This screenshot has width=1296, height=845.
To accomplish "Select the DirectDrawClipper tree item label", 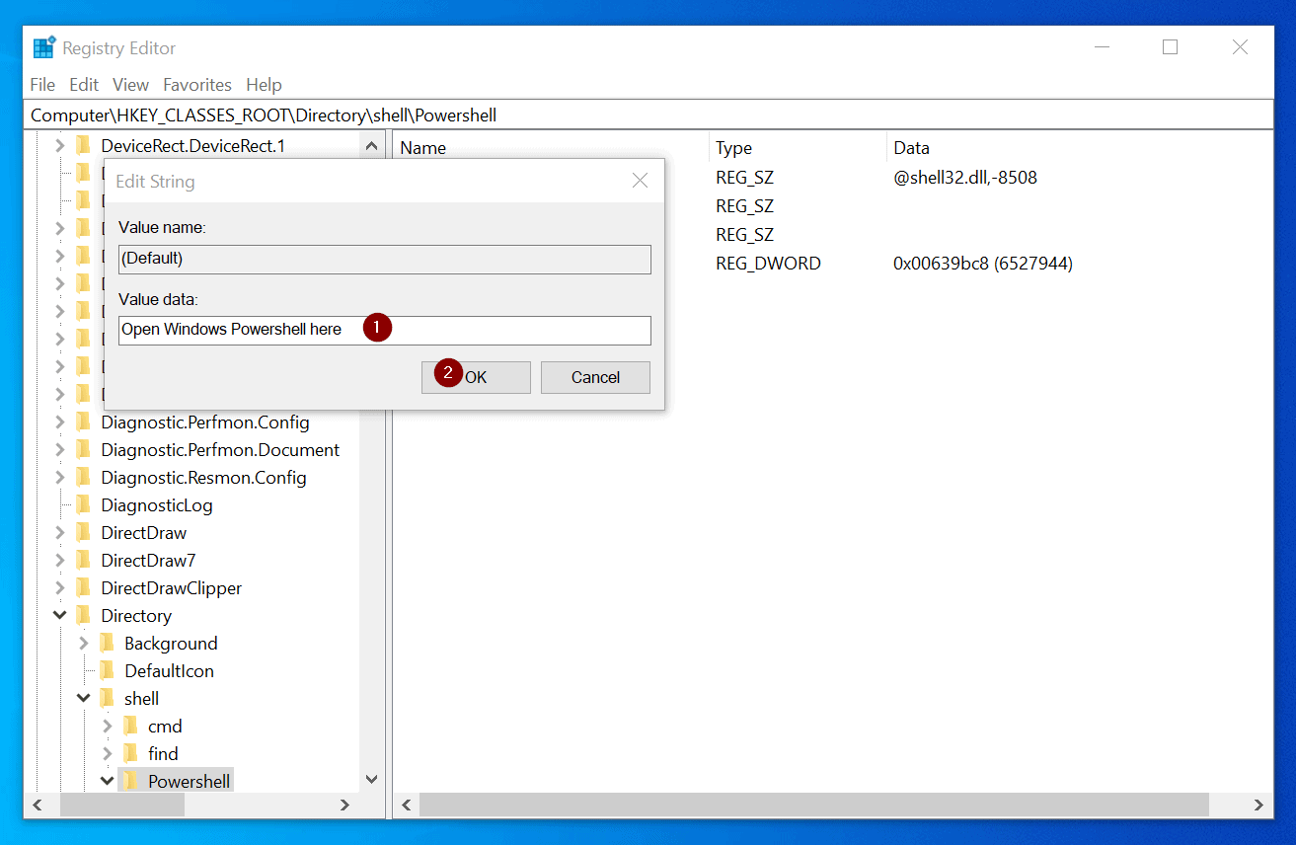I will 172,588.
